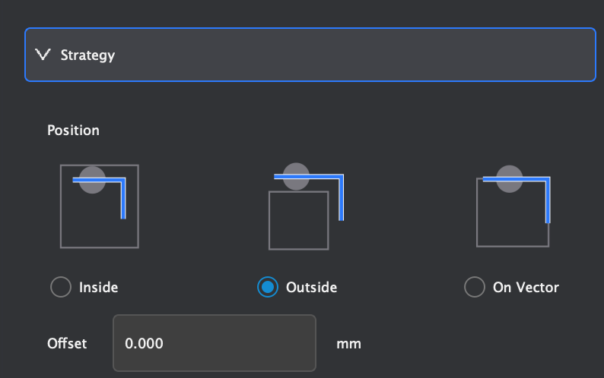Click the Inside option label text
Viewport: 604px width, 378px height.
pyautogui.click(x=99, y=288)
